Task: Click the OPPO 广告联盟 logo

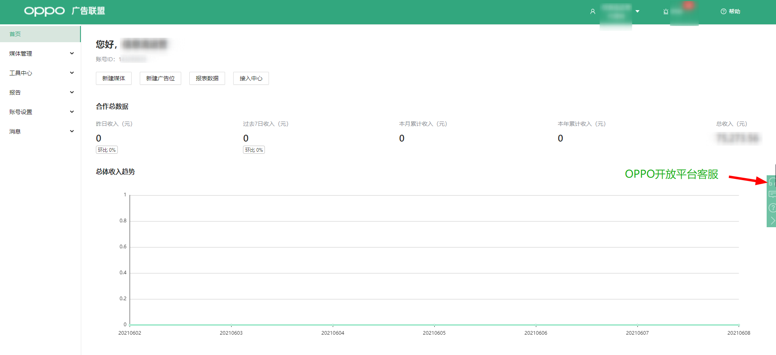Action: click(x=65, y=11)
